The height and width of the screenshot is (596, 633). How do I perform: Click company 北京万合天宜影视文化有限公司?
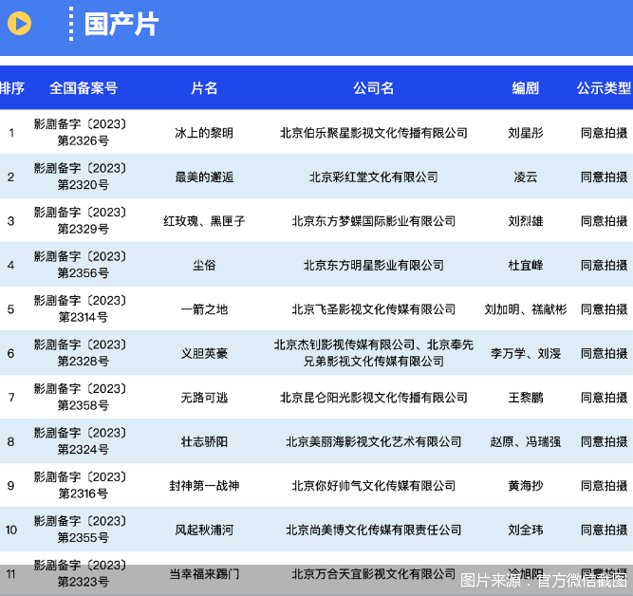point(373,574)
